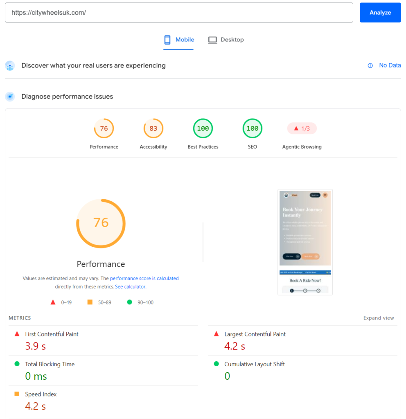Switch to the Mobile tab

click(178, 40)
